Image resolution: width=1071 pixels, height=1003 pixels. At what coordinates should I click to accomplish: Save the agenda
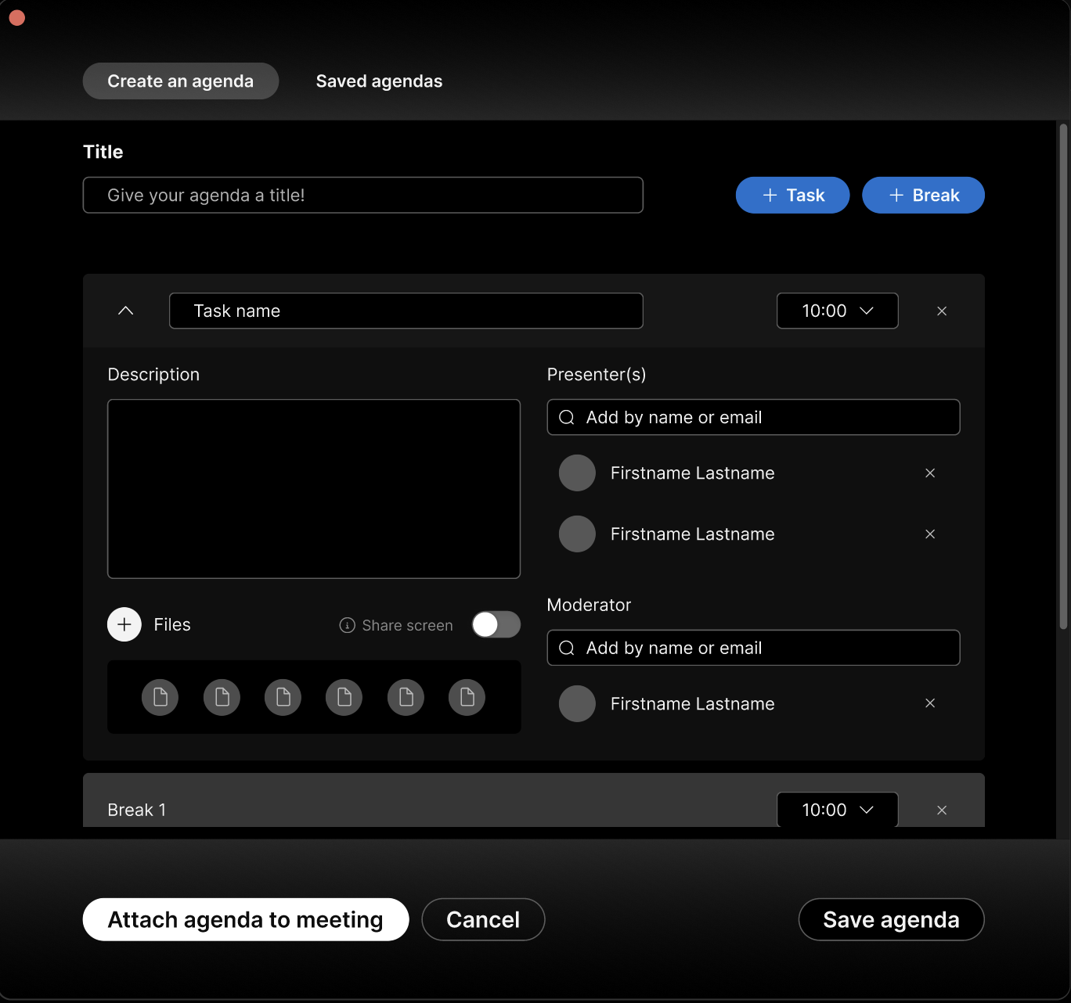point(891,919)
